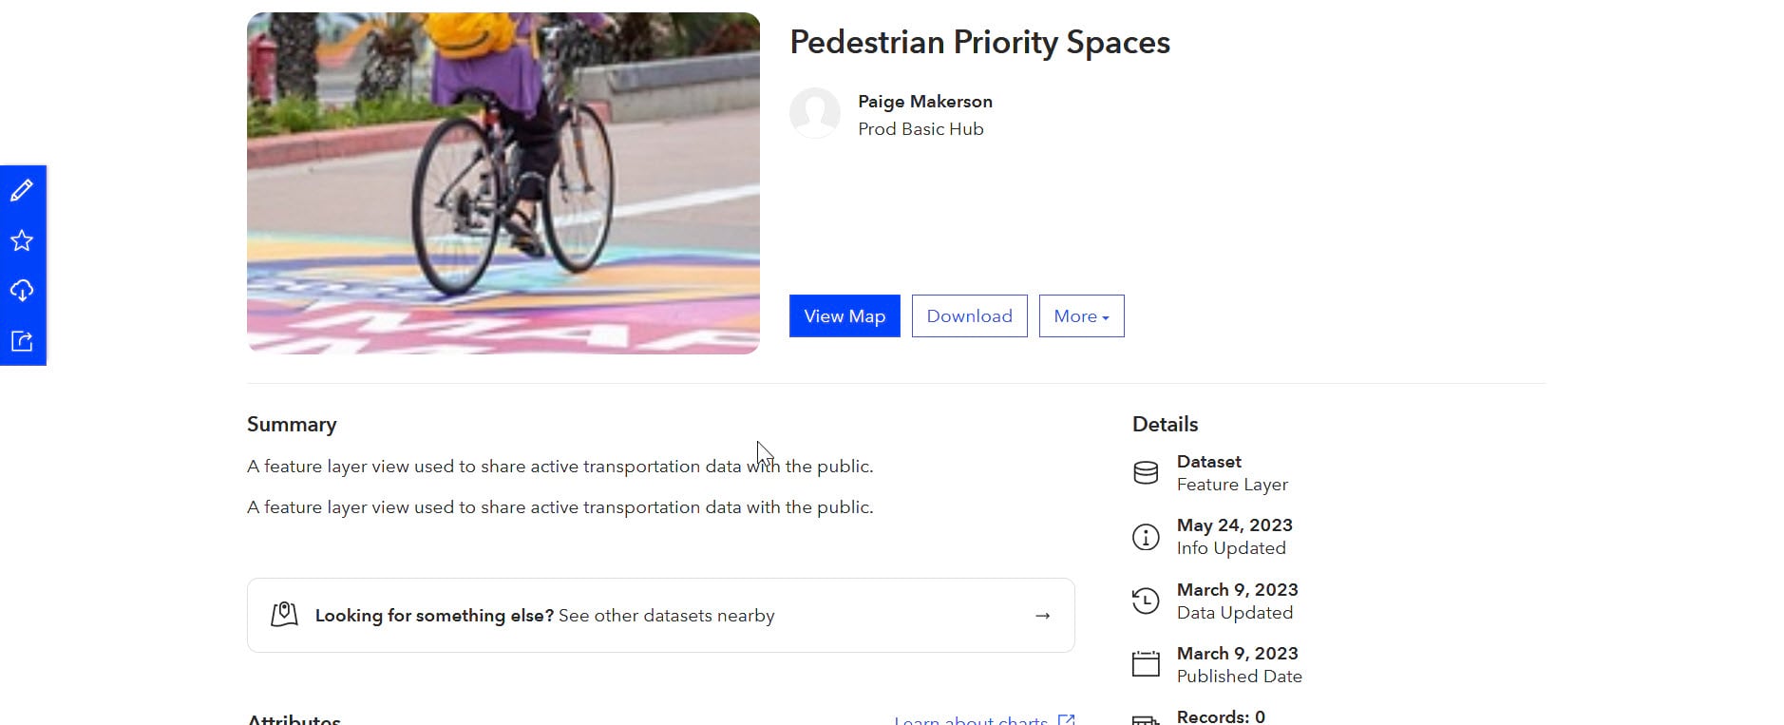Image resolution: width=1784 pixels, height=725 pixels.
Task: Click the Info Updated info icon
Action: (x=1146, y=537)
